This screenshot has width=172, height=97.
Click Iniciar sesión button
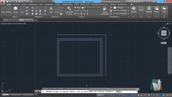pos(135,2)
